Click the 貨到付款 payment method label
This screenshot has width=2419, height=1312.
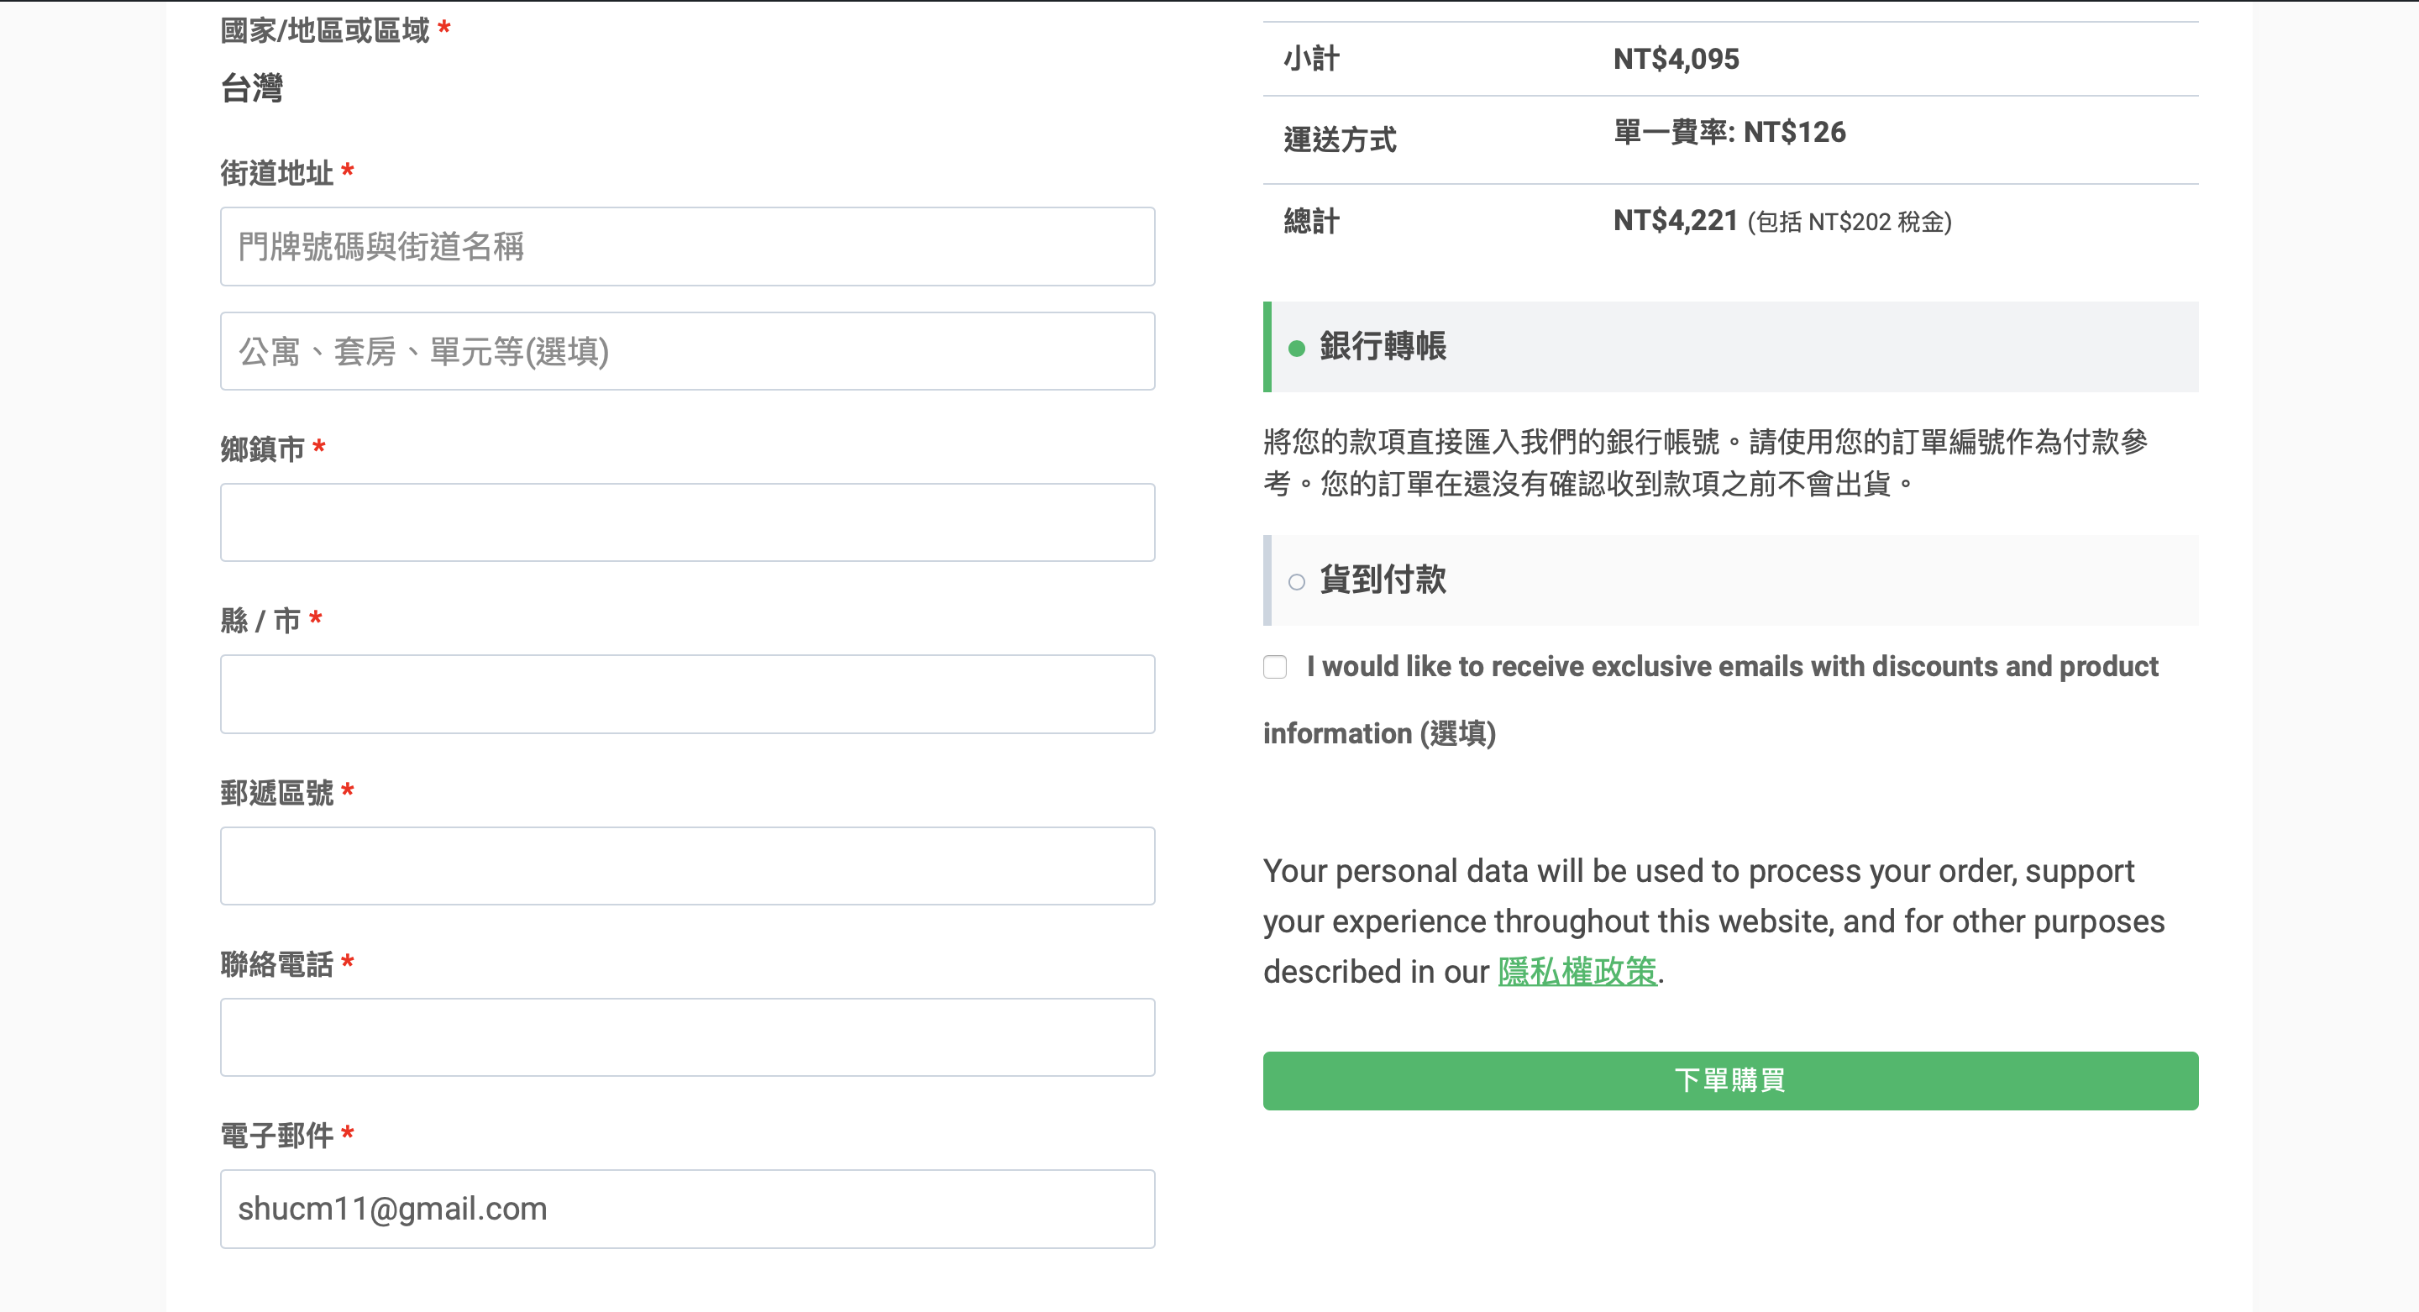1383,580
